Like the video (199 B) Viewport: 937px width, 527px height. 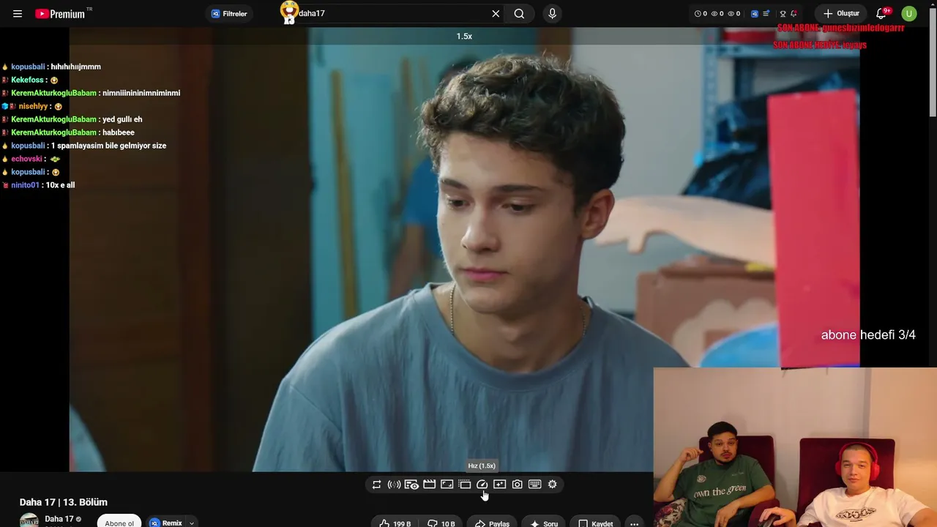[395, 523]
